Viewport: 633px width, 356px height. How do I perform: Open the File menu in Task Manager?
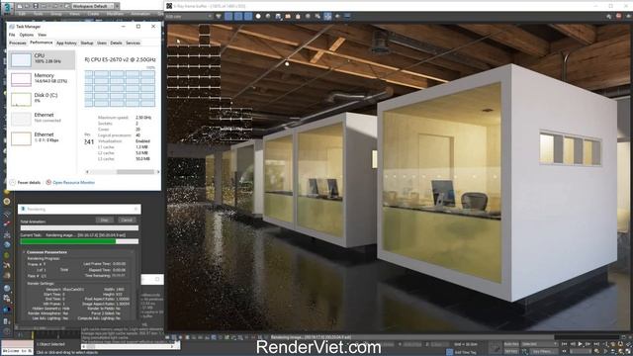(x=12, y=35)
